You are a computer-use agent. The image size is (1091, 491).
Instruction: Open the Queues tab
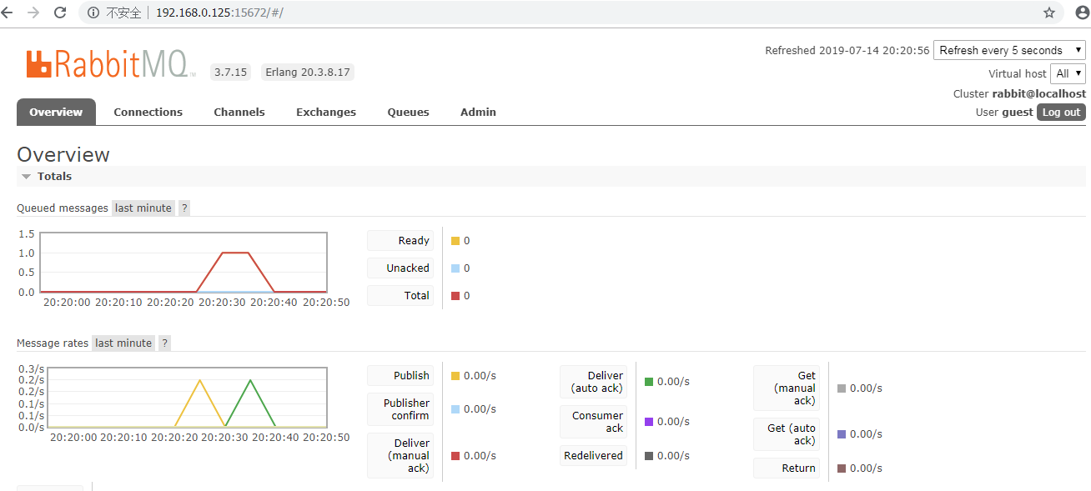click(409, 112)
